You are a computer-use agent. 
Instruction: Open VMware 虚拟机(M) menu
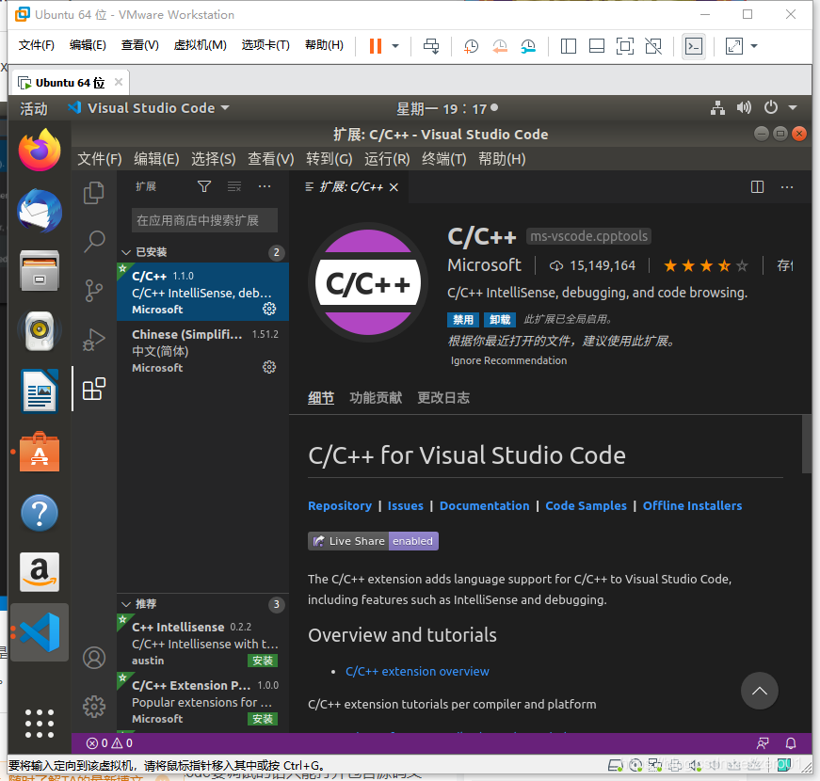tap(200, 45)
